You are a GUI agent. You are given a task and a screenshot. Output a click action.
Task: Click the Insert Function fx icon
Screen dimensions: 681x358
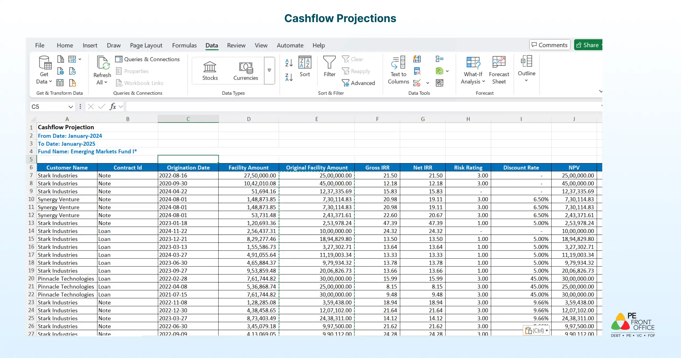(113, 107)
